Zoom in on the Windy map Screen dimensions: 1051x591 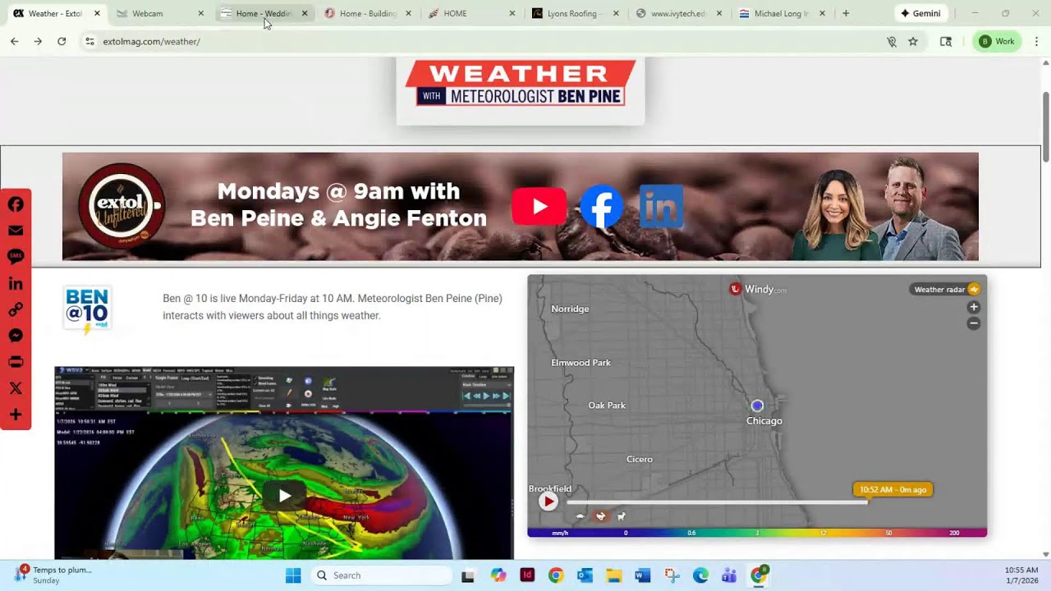tap(974, 307)
